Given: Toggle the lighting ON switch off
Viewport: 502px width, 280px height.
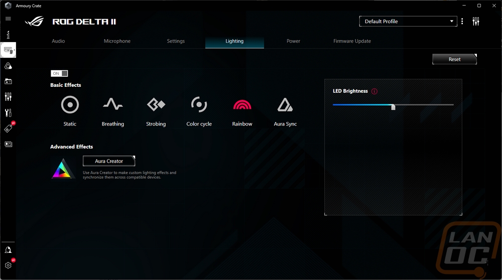Looking at the screenshot, I should click(59, 73).
